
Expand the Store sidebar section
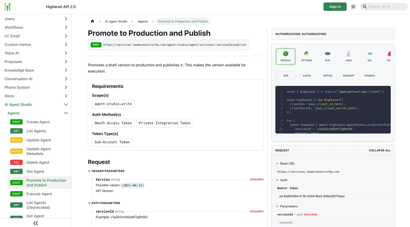[x=66, y=96]
